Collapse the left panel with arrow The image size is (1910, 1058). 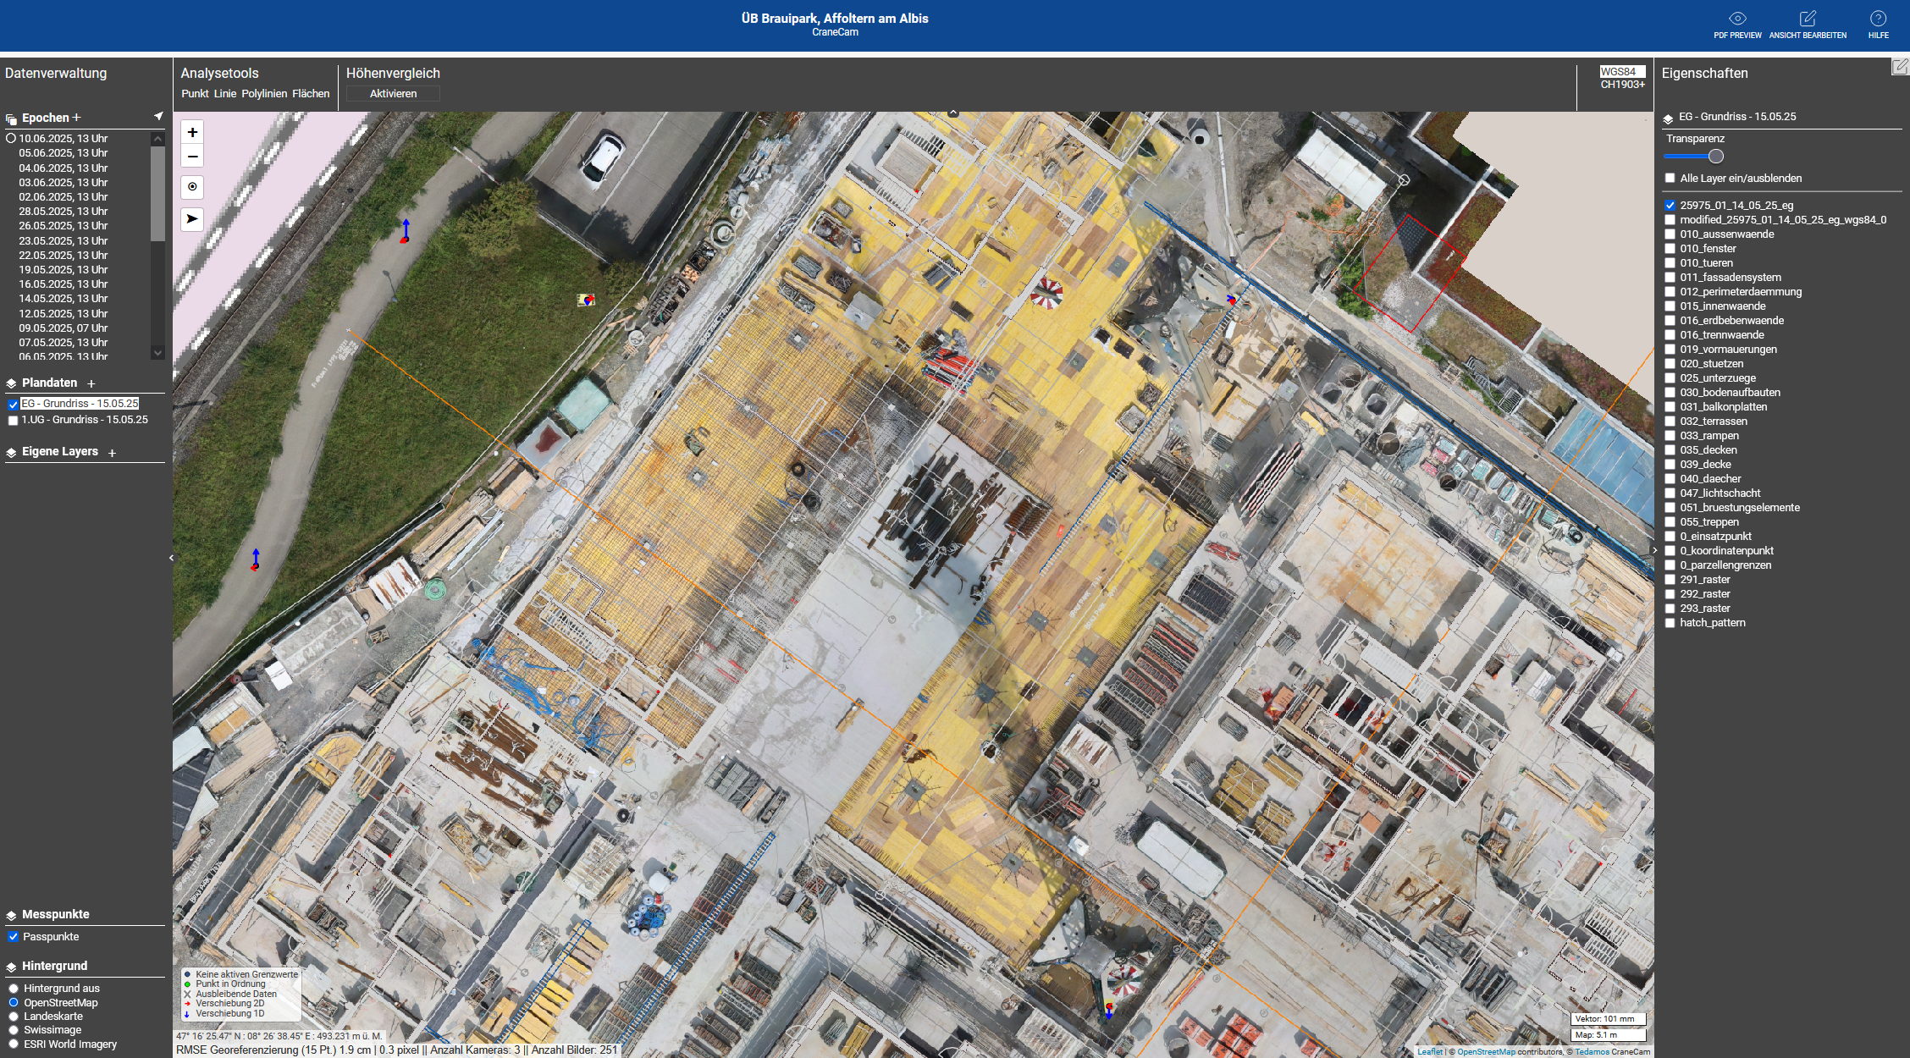click(x=171, y=558)
